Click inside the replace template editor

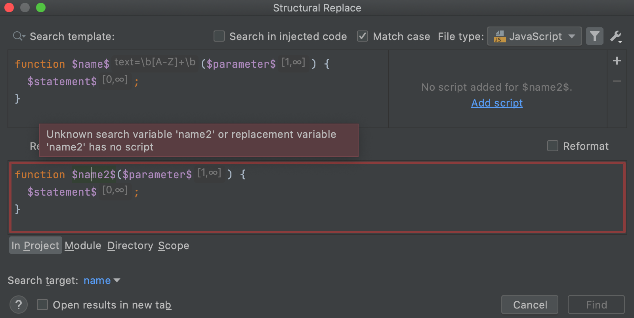357,206
